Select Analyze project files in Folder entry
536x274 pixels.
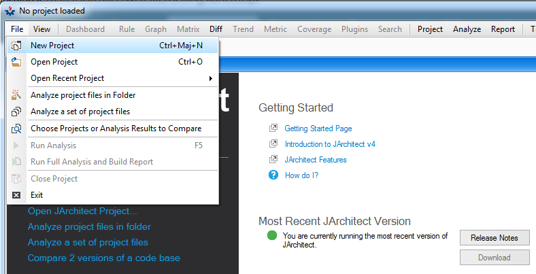pyautogui.click(x=113, y=95)
